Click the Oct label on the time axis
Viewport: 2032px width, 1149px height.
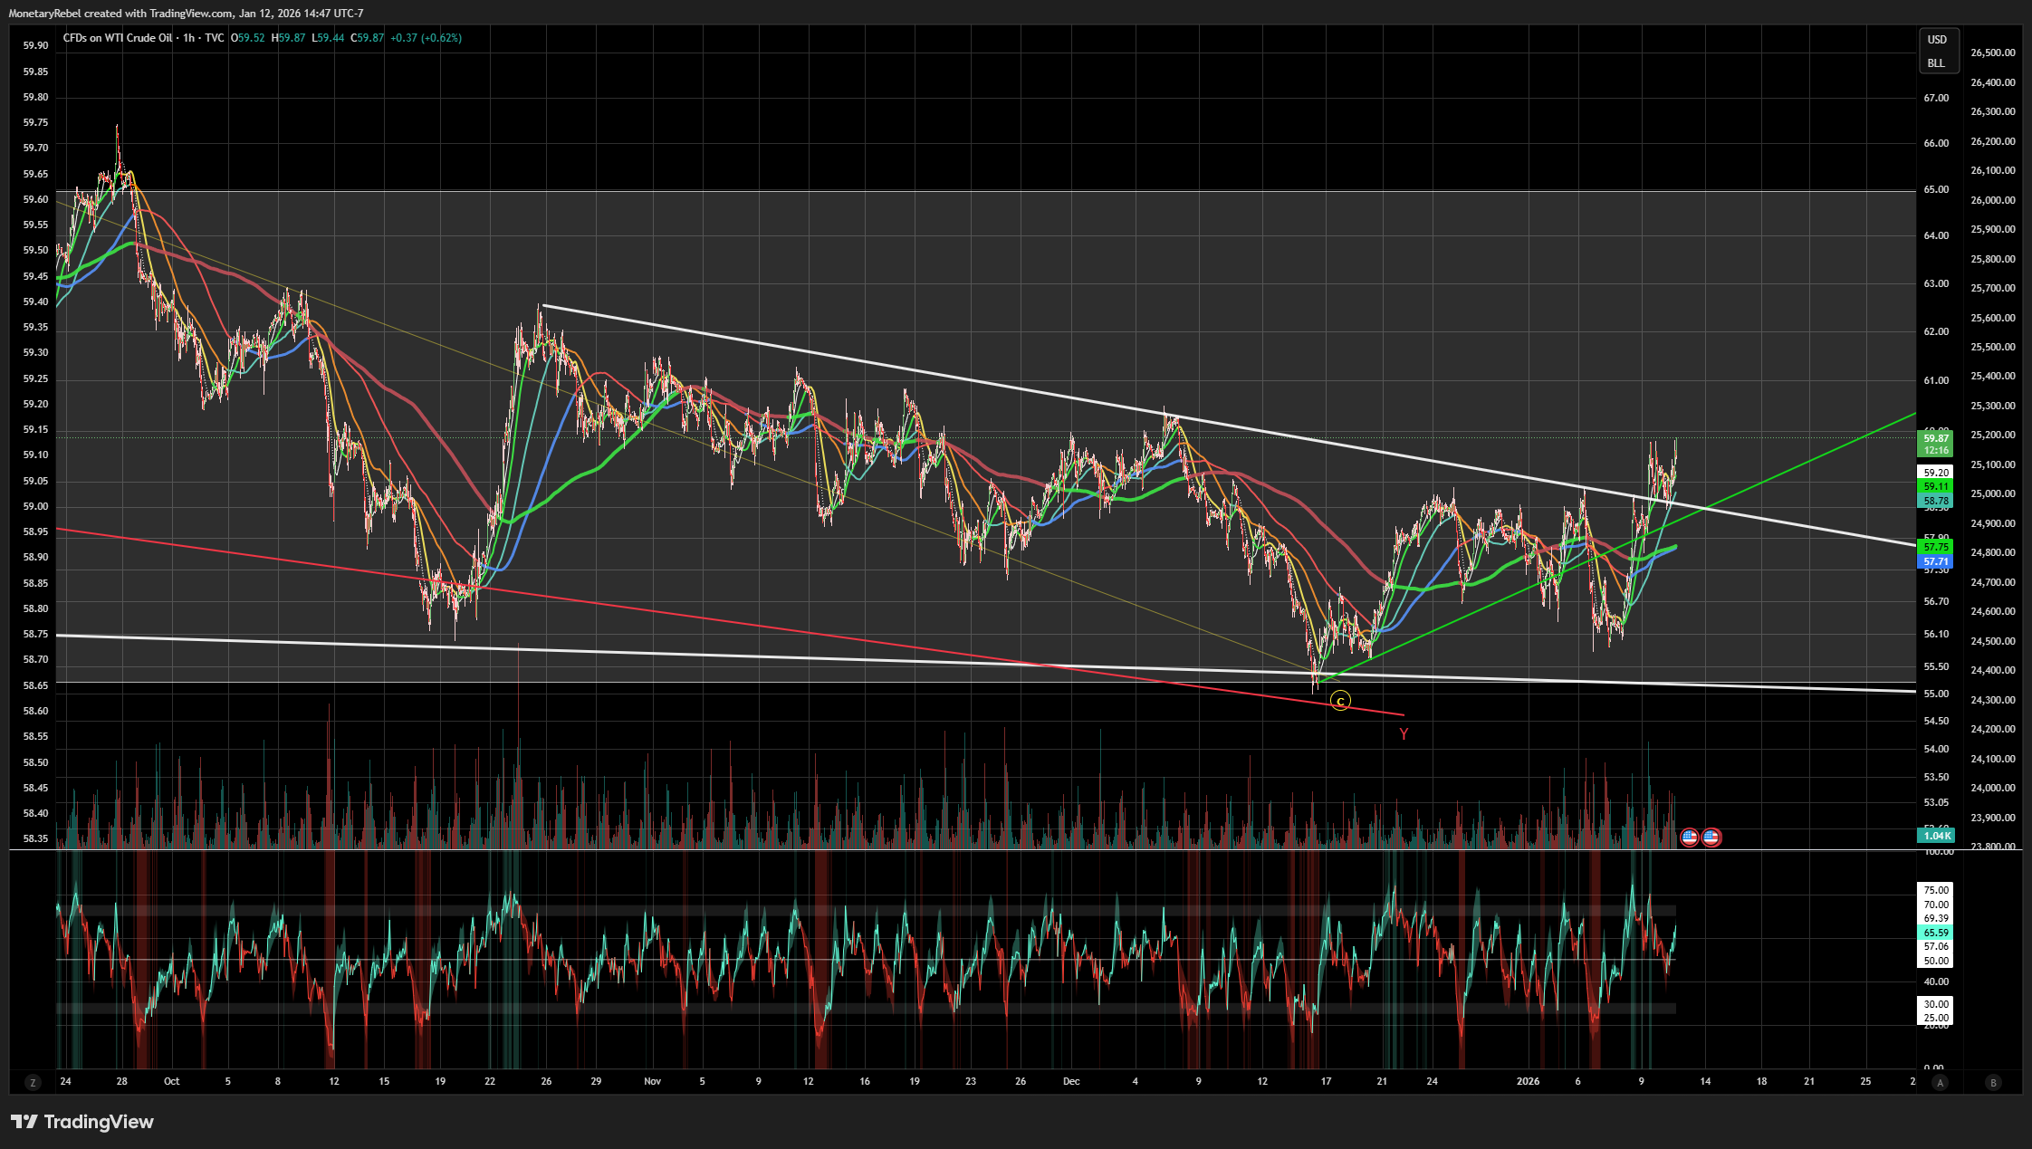(171, 1081)
